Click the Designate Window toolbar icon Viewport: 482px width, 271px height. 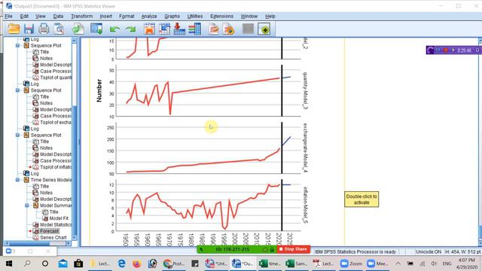tap(264, 29)
